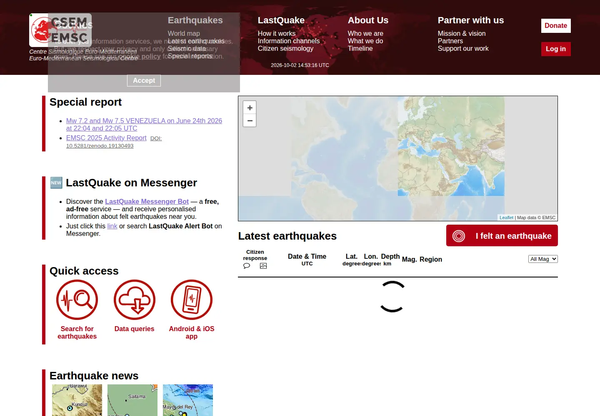Open the Timeline link
Screen dimensions: 600x416
360,48
